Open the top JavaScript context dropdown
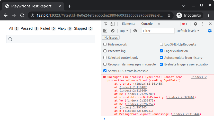214x135 pixels. pyautogui.click(x=124, y=31)
